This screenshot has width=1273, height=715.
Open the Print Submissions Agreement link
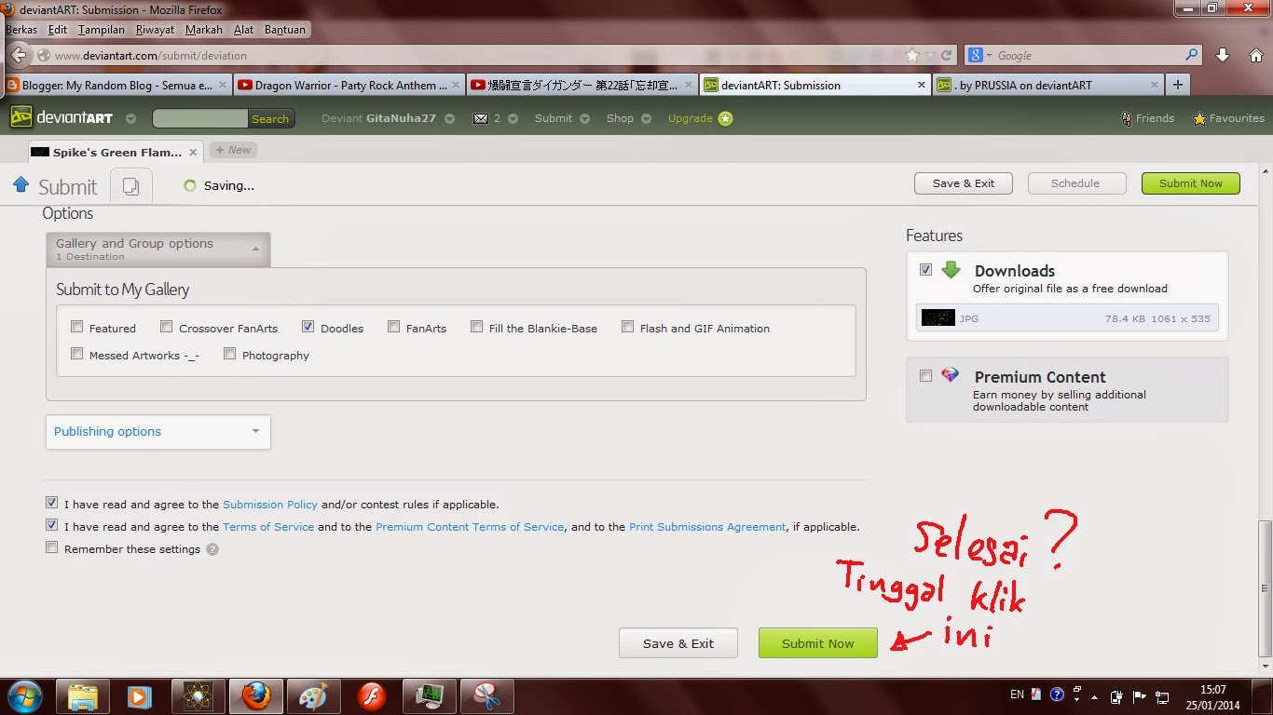click(707, 527)
